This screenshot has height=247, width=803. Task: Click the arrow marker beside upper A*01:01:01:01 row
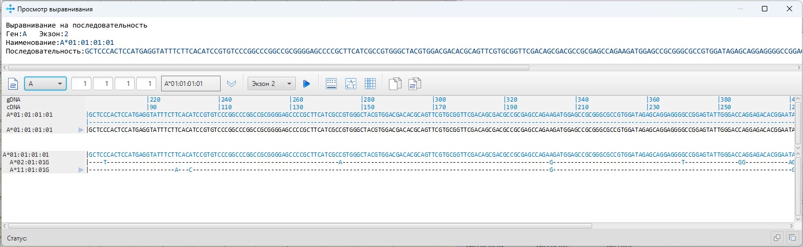pos(81,130)
